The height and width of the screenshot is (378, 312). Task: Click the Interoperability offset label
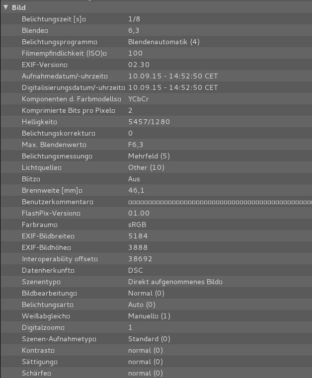coord(60,259)
